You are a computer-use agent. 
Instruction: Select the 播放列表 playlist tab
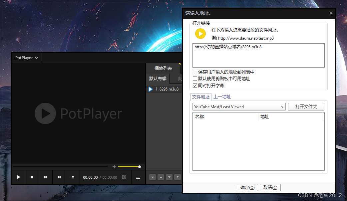pyautogui.click(x=163, y=68)
